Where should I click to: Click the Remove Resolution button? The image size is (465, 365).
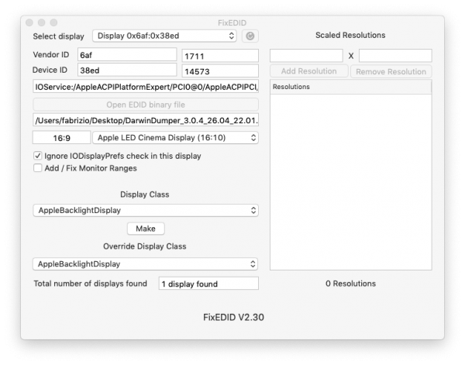tap(391, 71)
